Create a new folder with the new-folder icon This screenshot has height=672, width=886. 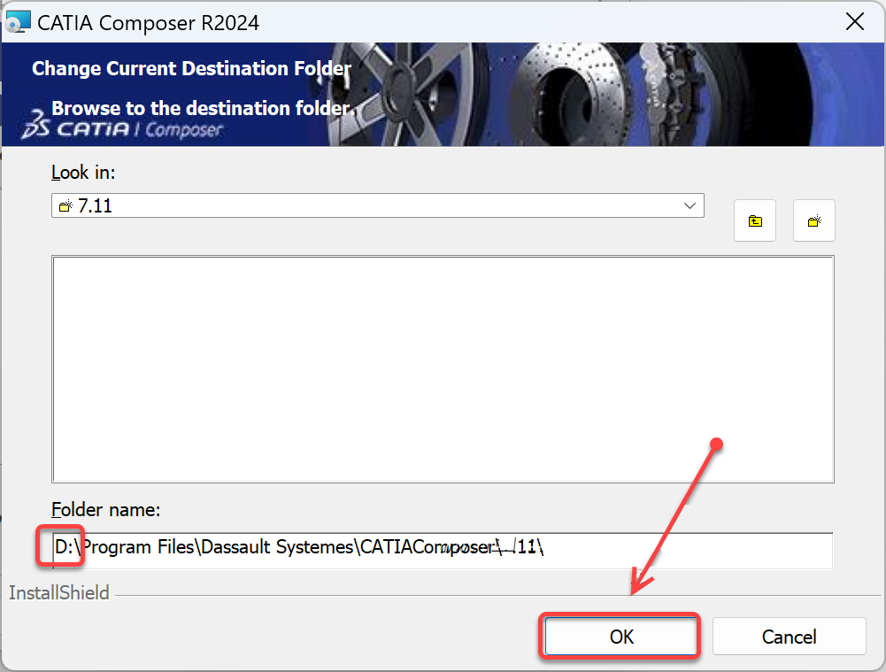813,220
